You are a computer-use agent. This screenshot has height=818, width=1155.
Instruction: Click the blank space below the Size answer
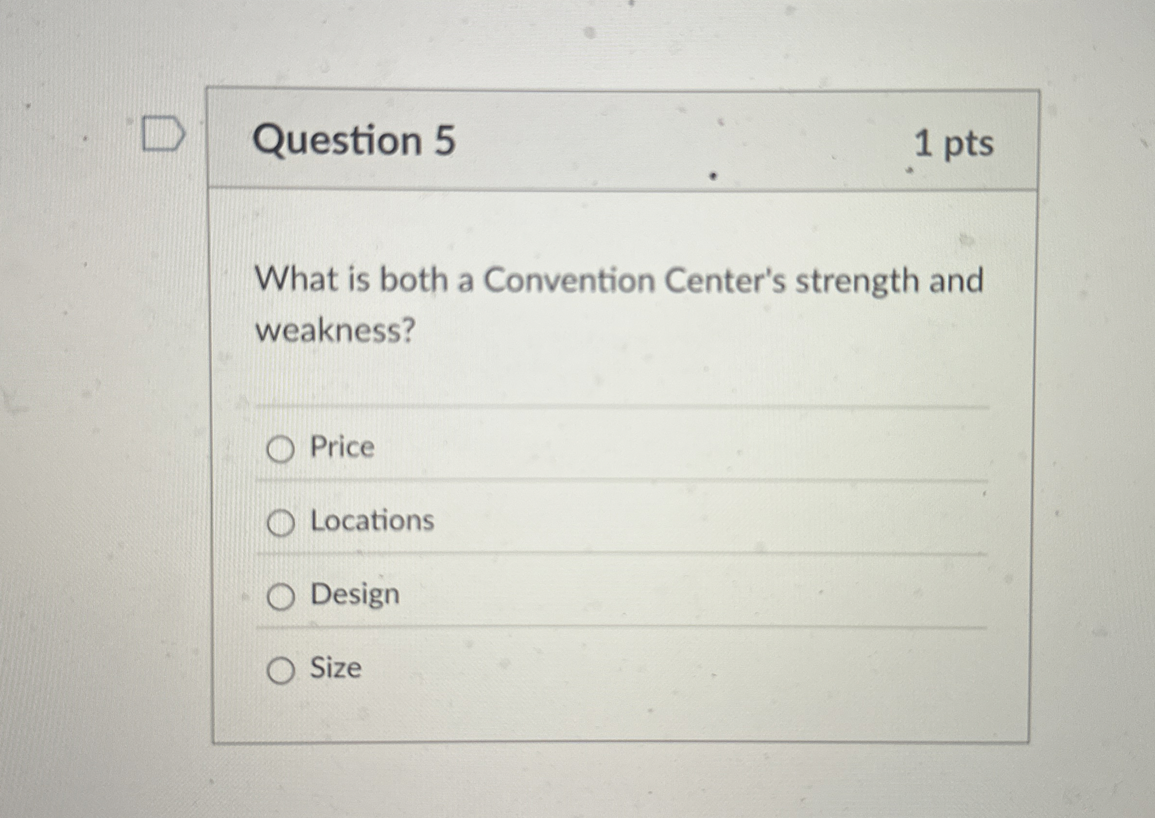[x=620, y=715]
